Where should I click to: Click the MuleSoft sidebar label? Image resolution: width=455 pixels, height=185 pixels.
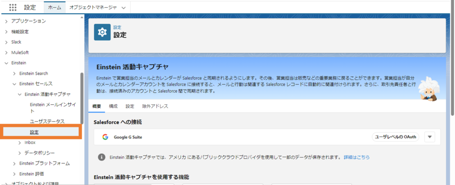[x=20, y=53]
